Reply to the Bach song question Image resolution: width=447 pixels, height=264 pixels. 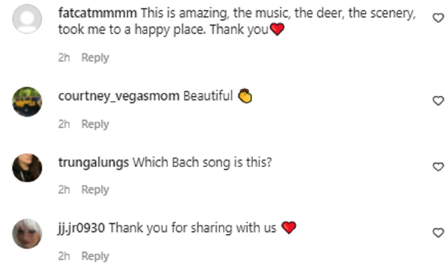point(95,190)
